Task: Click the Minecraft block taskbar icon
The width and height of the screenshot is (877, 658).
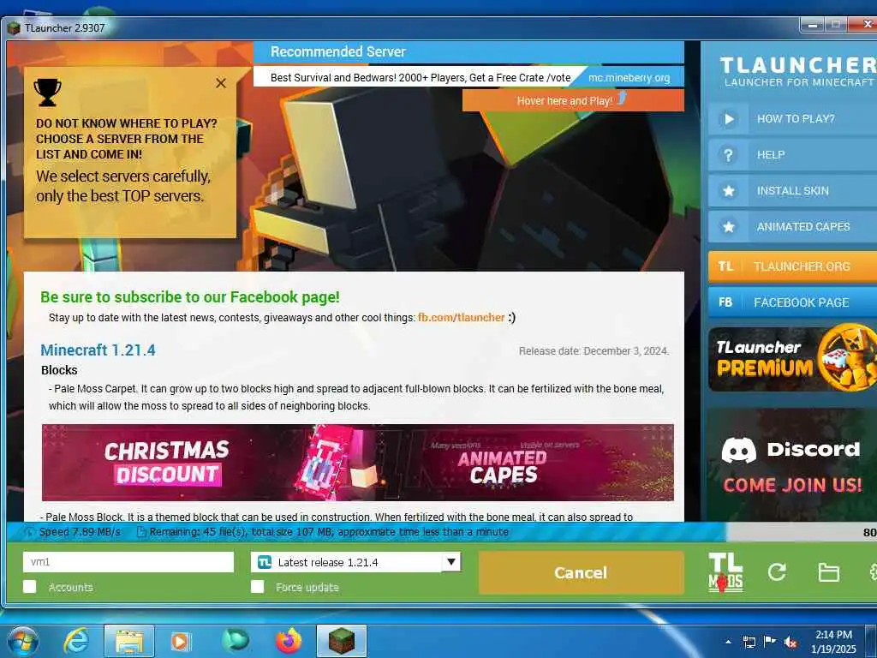Action: (341, 641)
